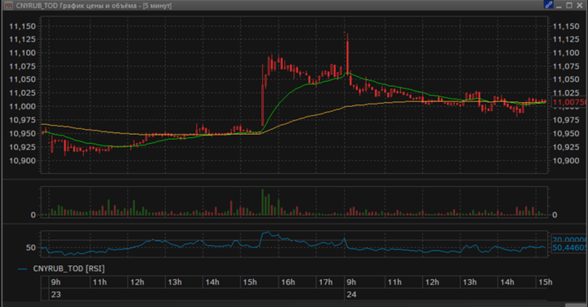Close the CNYRUB_TOD chart window
Image resolution: width=588 pixels, height=307 pixels.
coord(580,5)
